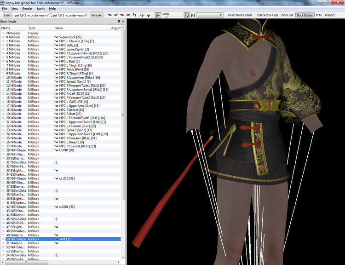The width and height of the screenshot is (345, 265).
Task: Click the Txt icon on 33 BSLighti row
Action: [x=56, y=170]
